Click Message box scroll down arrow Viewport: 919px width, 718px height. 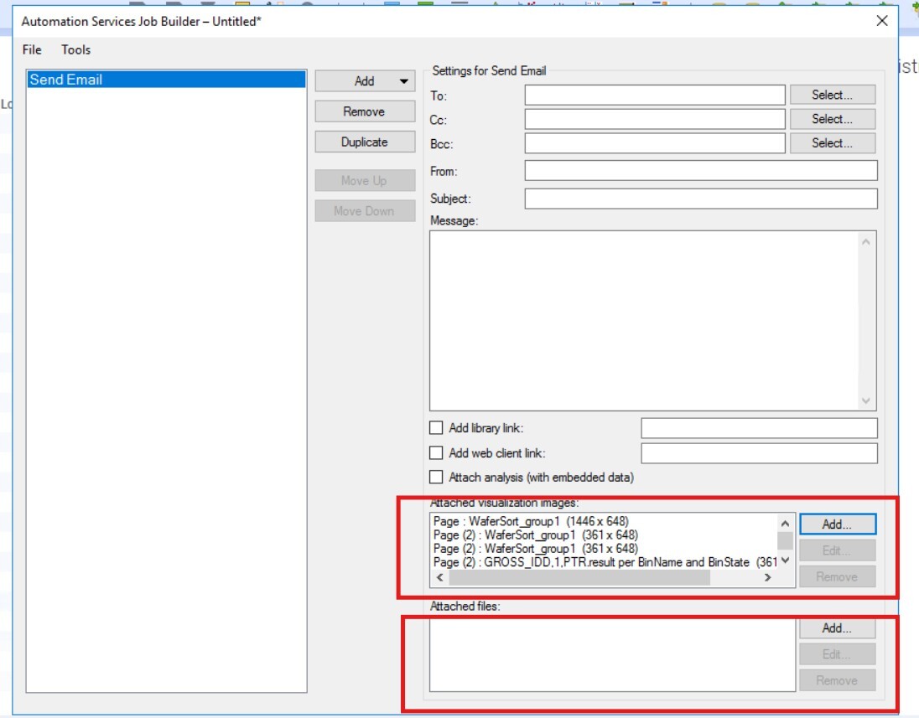pos(866,400)
